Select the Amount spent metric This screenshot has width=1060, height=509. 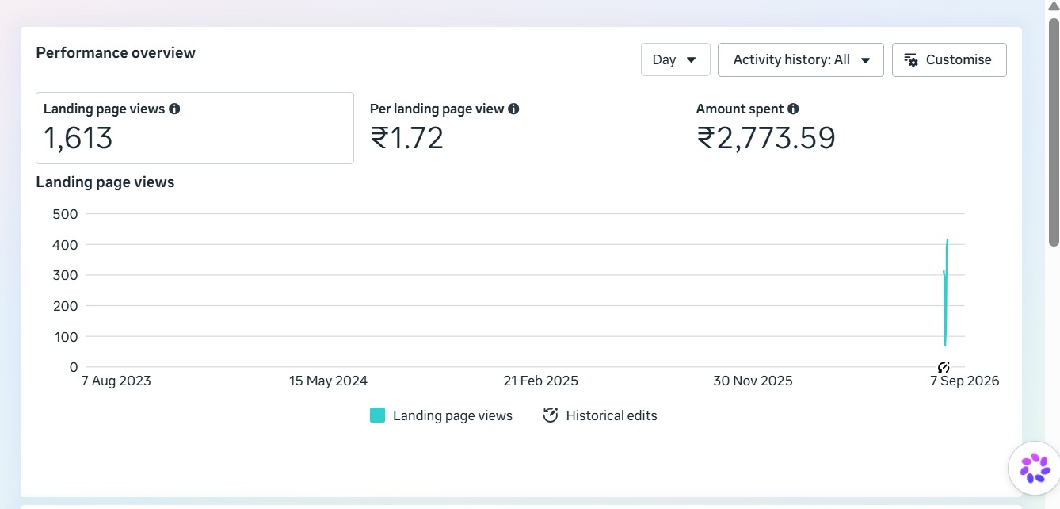(x=765, y=128)
